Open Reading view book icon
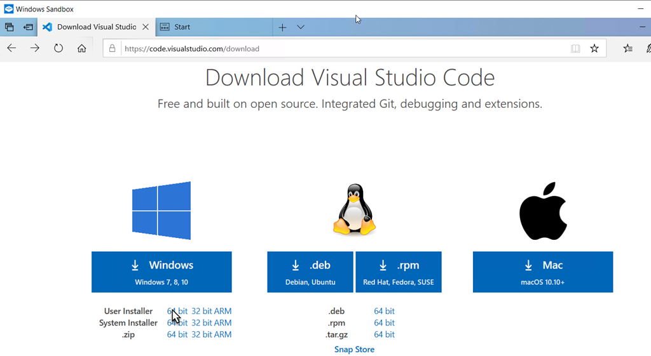Screen dimensions: 651x356 575,48
